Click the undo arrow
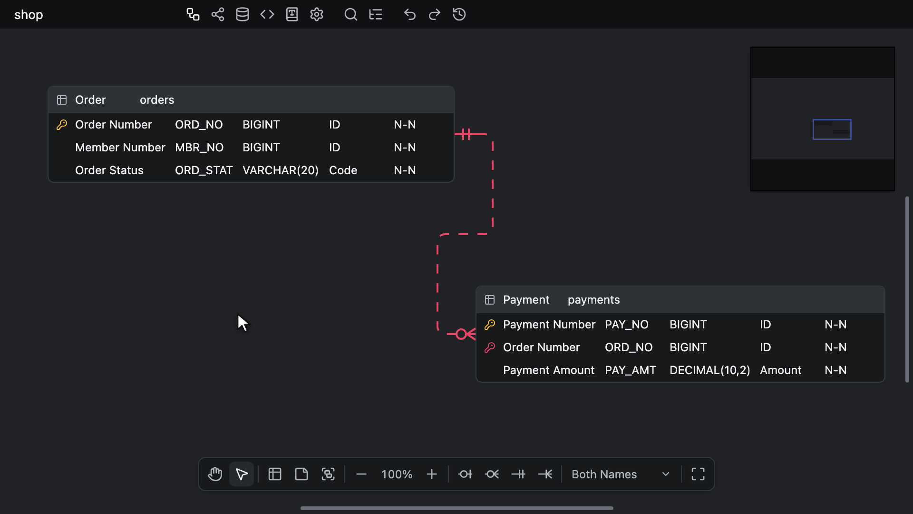The width and height of the screenshot is (913, 514). point(410,14)
